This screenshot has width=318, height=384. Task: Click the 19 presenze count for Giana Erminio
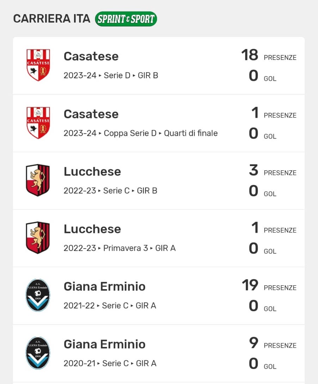250,285
